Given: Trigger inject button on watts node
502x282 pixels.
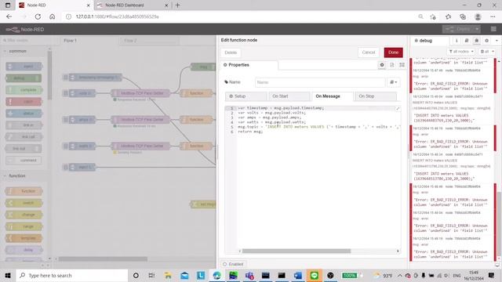Looking at the screenshot, I should [x=66, y=146].
